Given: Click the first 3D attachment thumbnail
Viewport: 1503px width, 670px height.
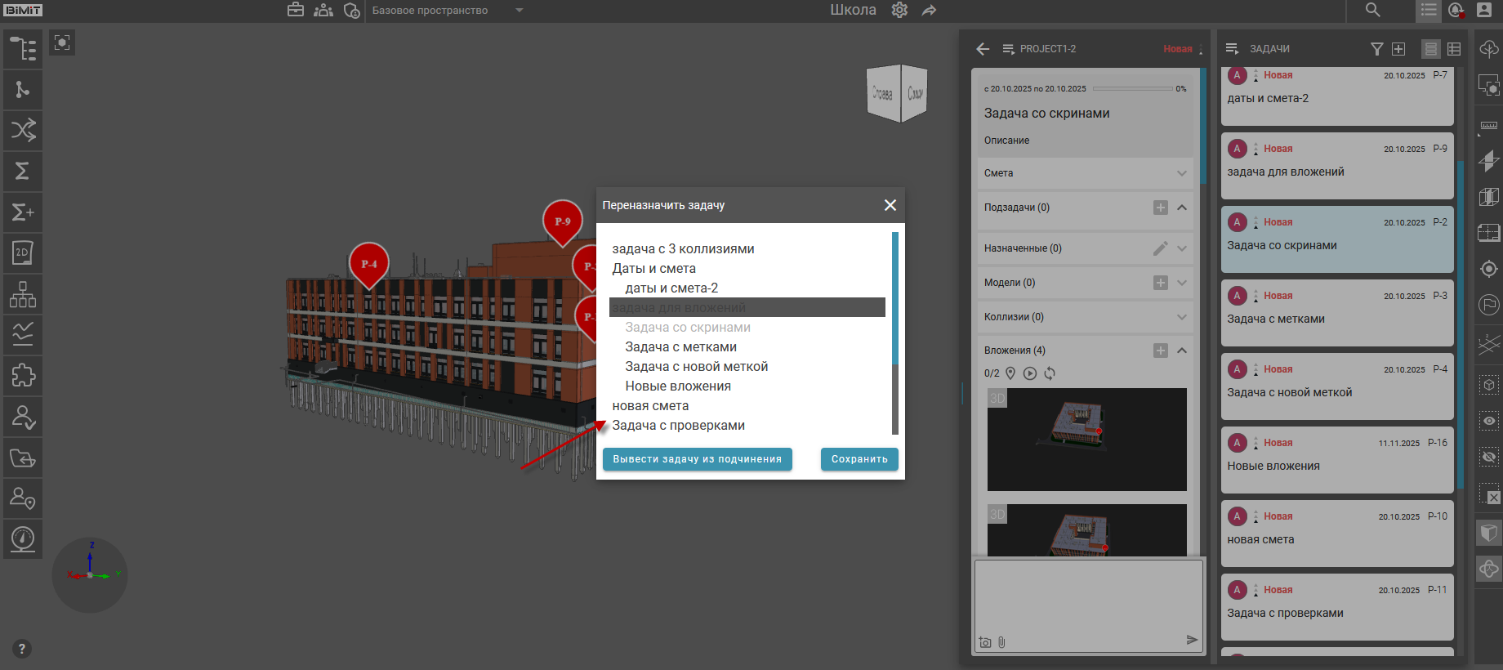Looking at the screenshot, I should pyautogui.click(x=1086, y=440).
